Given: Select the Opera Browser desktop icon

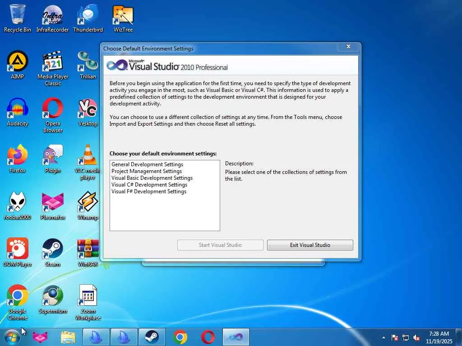Looking at the screenshot, I should [53, 115].
